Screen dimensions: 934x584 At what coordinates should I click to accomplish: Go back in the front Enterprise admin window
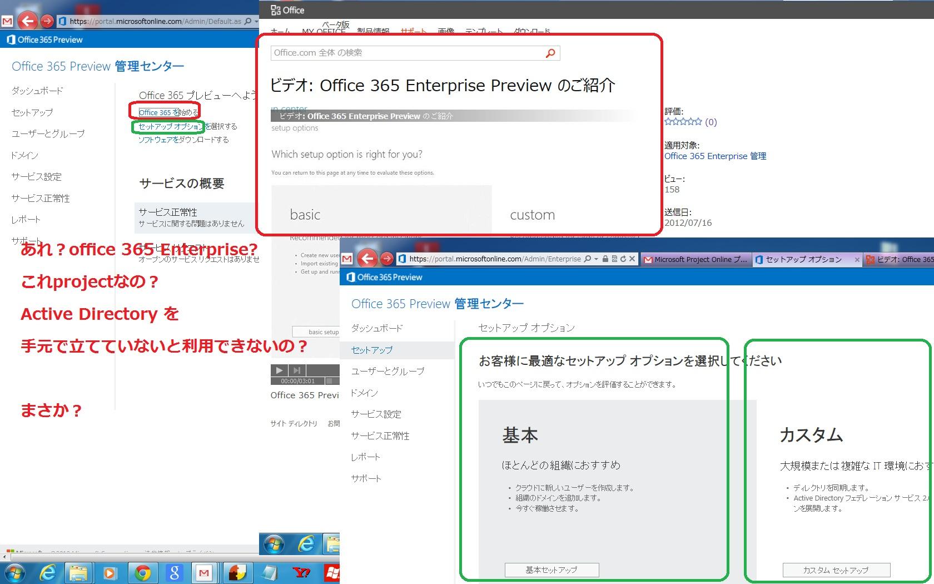(367, 259)
